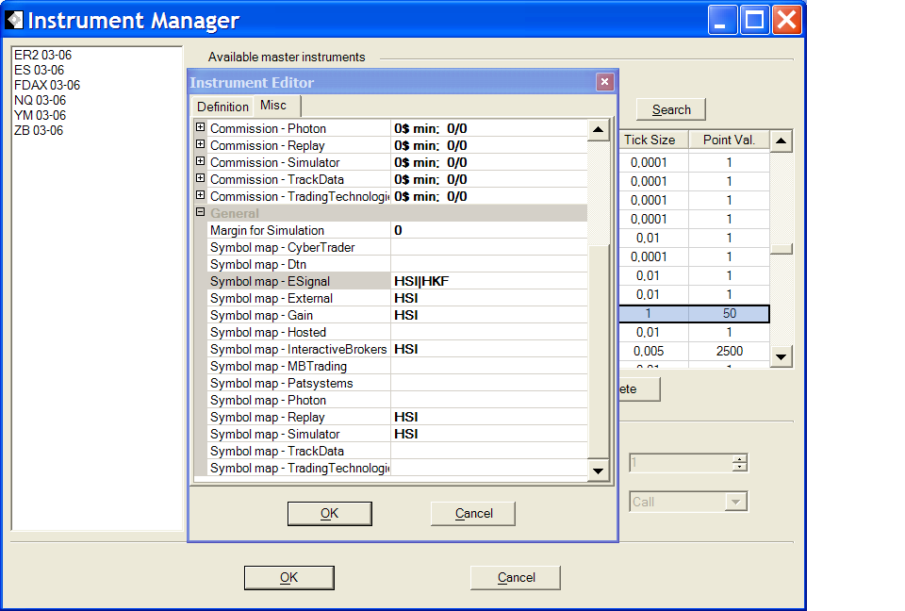Image resolution: width=905 pixels, height=611 pixels.
Task: Click Point Val. cell showing 2500
Action: (729, 351)
